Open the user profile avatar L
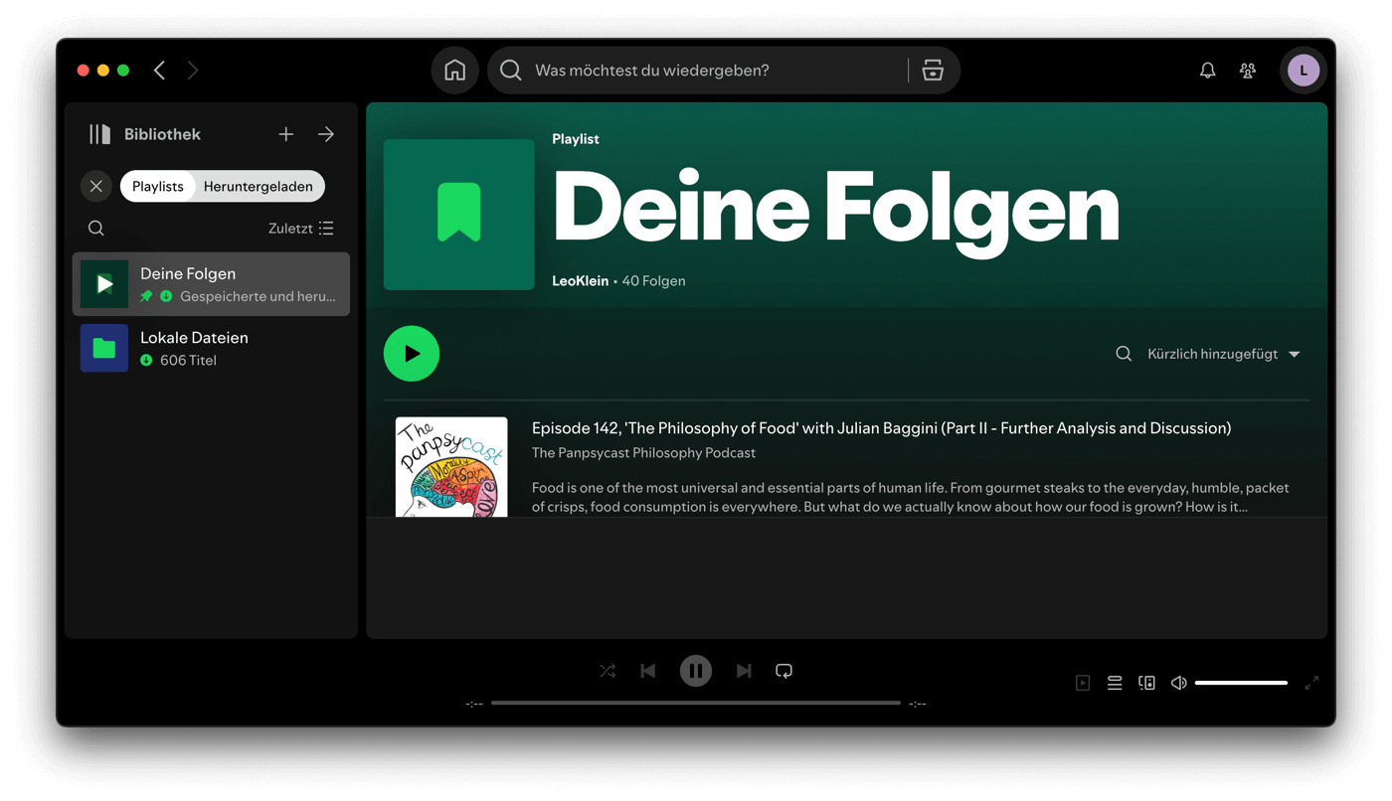The height and width of the screenshot is (801, 1392). 1304,71
